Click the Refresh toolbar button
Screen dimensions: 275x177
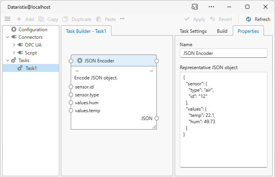258,19
